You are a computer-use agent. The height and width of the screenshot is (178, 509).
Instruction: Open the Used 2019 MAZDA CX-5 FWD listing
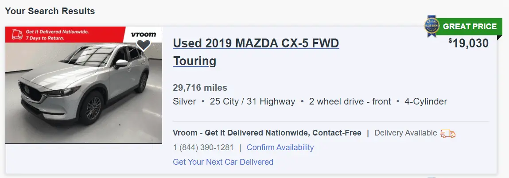coord(256,43)
